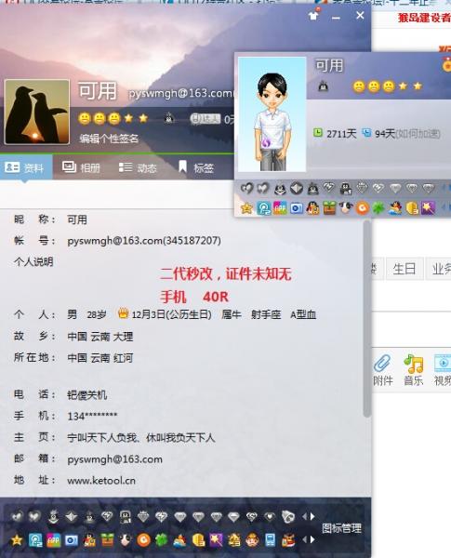Image resolution: width=451 pixels, height=558 pixels.
Task: Open 图标管理 icon management
Action: point(341,528)
